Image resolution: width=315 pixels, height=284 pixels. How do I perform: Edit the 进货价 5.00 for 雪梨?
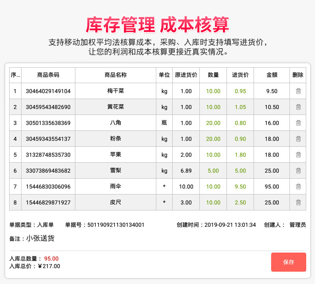(x=240, y=171)
